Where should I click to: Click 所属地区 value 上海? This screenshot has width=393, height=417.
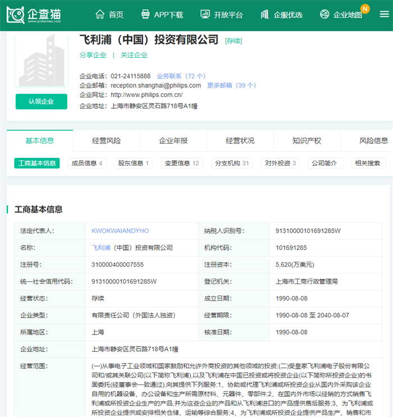coord(98,332)
